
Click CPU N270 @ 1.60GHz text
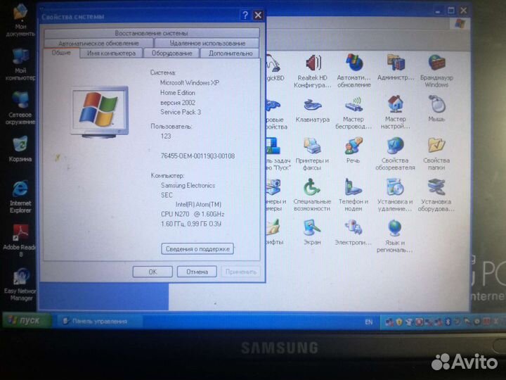pos(193,214)
